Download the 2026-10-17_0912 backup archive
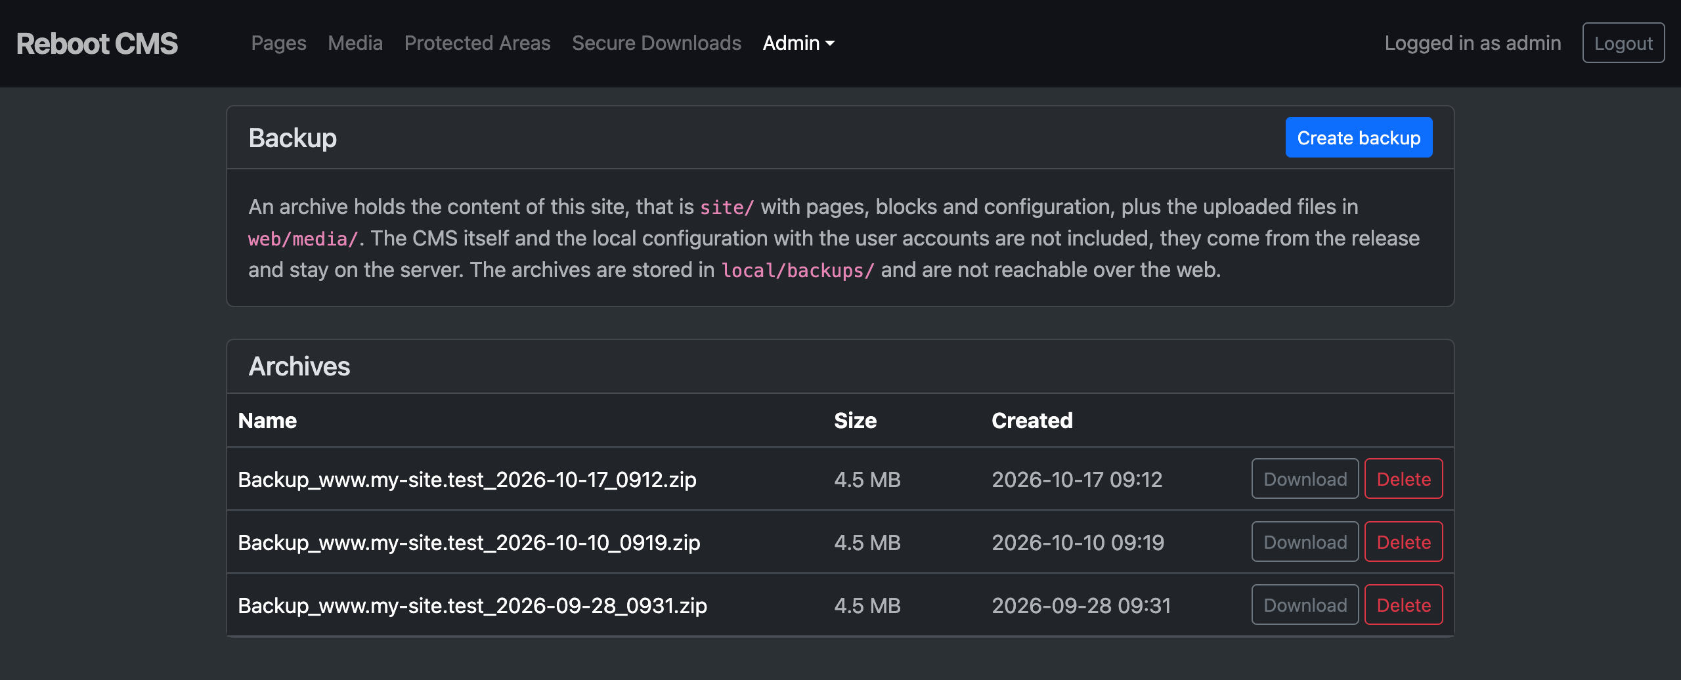 point(1305,479)
